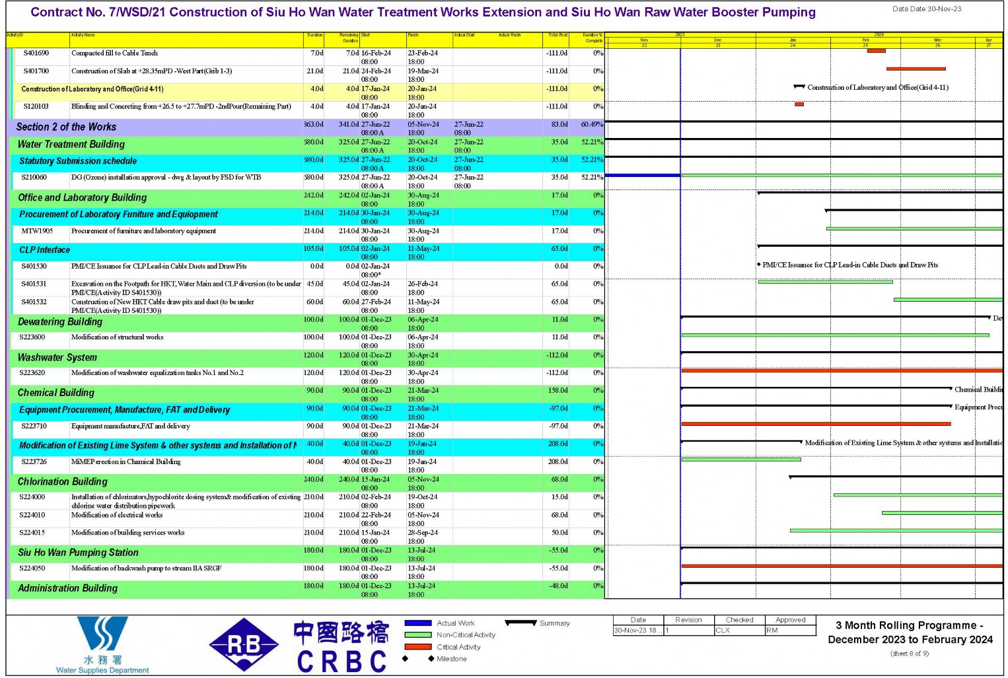Click activity ID S401690
Screen dimensions: 1008x678
click(36, 53)
